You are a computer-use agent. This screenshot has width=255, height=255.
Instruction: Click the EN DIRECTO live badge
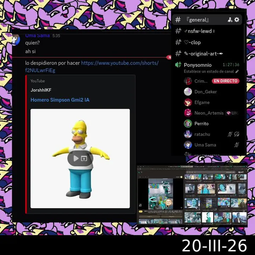[225, 81]
